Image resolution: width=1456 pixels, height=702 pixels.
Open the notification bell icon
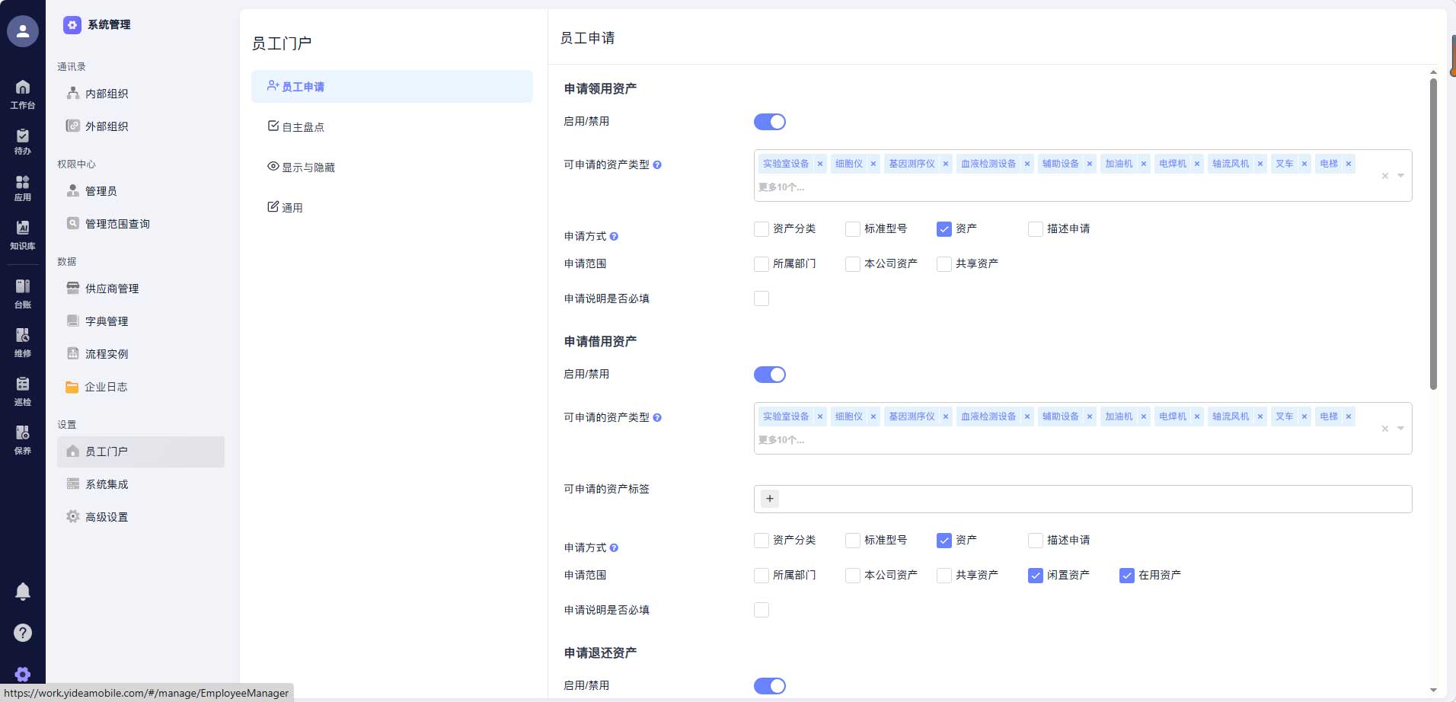pyautogui.click(x=23, y=592)
